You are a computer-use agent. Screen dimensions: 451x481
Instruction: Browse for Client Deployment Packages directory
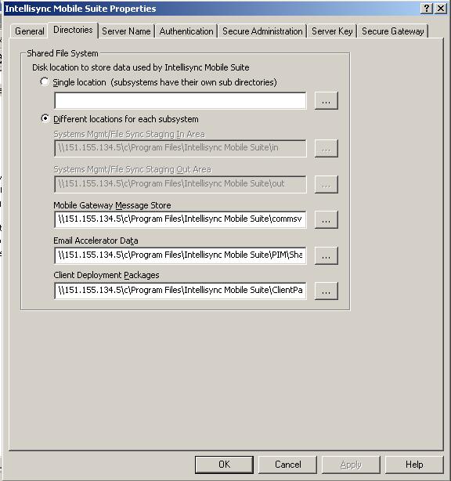pos(327,291)
